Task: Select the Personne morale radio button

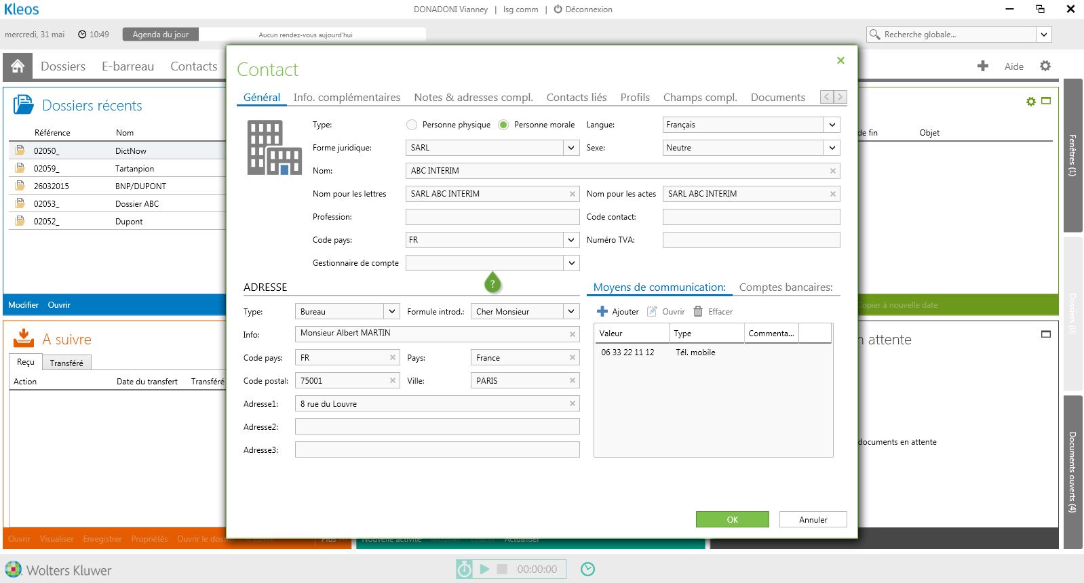Action: point(503,125)
